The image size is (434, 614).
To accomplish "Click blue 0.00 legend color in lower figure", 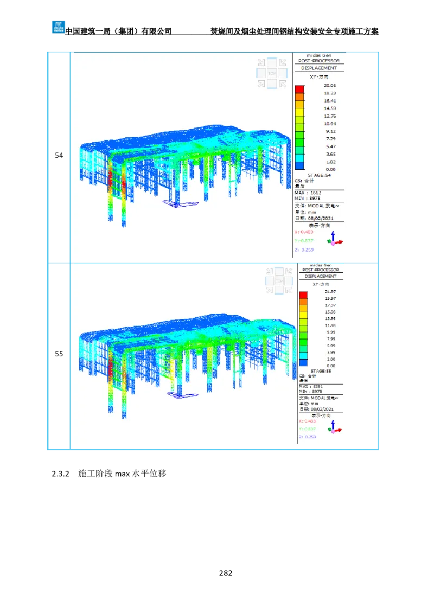I will coord(303,362).
